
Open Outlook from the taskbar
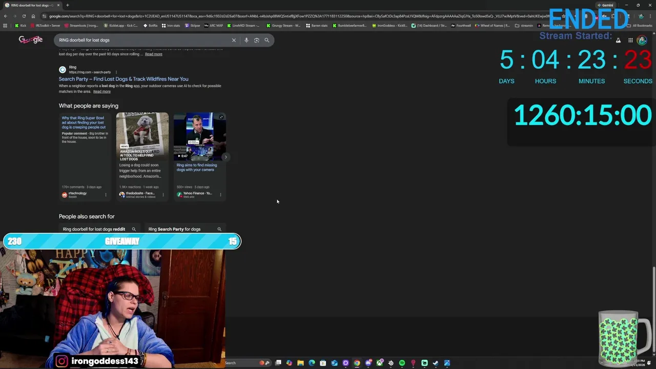click(334, 363)
